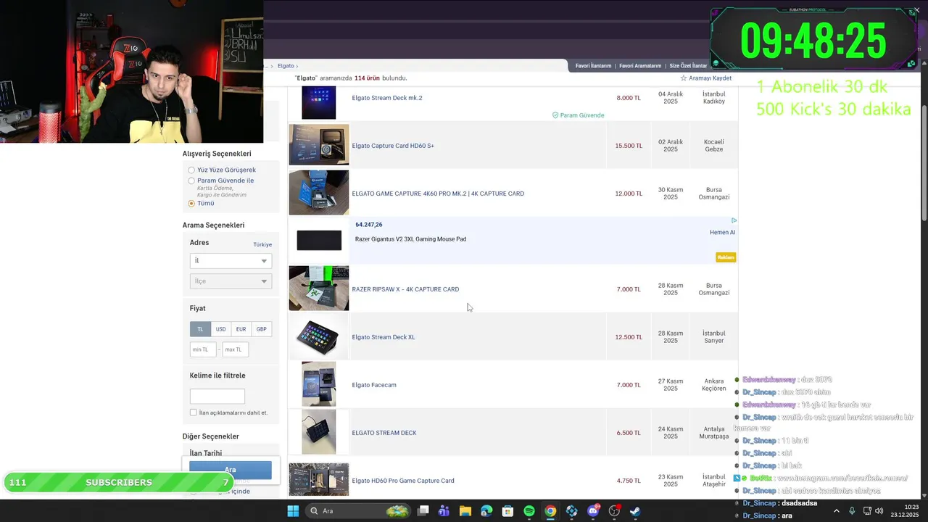This screenshot has width=928, height=522.
Task: Click Elgato breadcrumb link
Action: tap(286, 66)
